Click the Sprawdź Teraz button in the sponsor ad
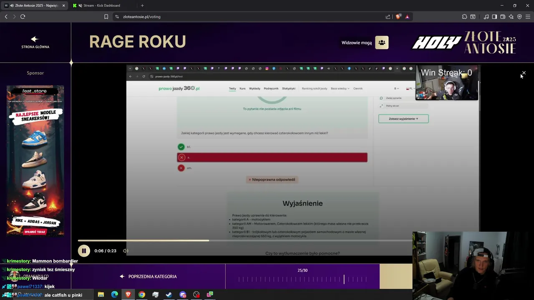This screenshot has width=534, height=300. click(35, 232)
